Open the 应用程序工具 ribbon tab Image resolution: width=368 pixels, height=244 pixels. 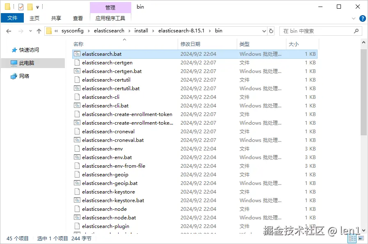110,18
